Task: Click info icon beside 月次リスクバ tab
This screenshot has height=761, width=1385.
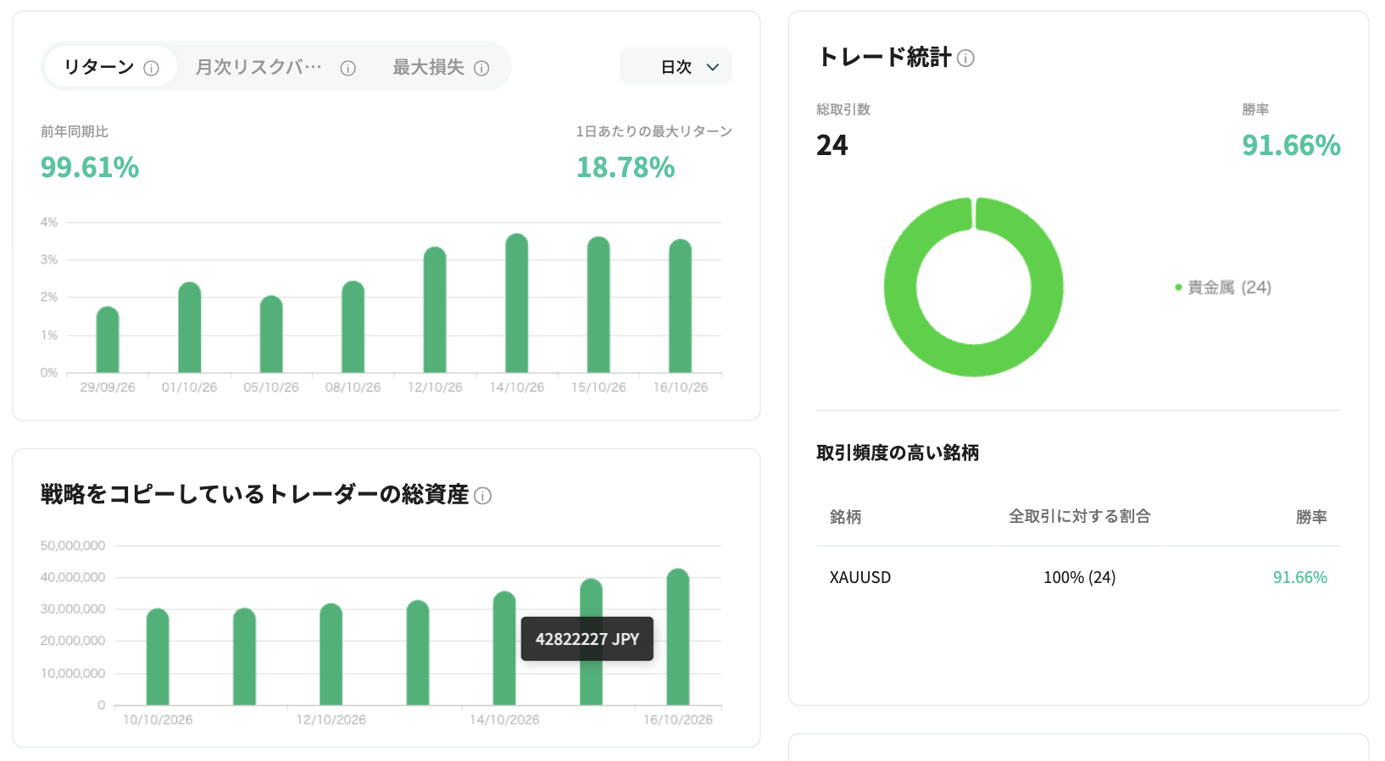Action: coord(348,69)
